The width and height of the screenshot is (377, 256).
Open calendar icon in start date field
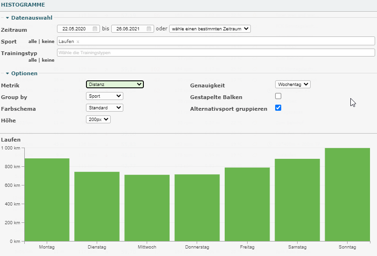pos(95,29)
